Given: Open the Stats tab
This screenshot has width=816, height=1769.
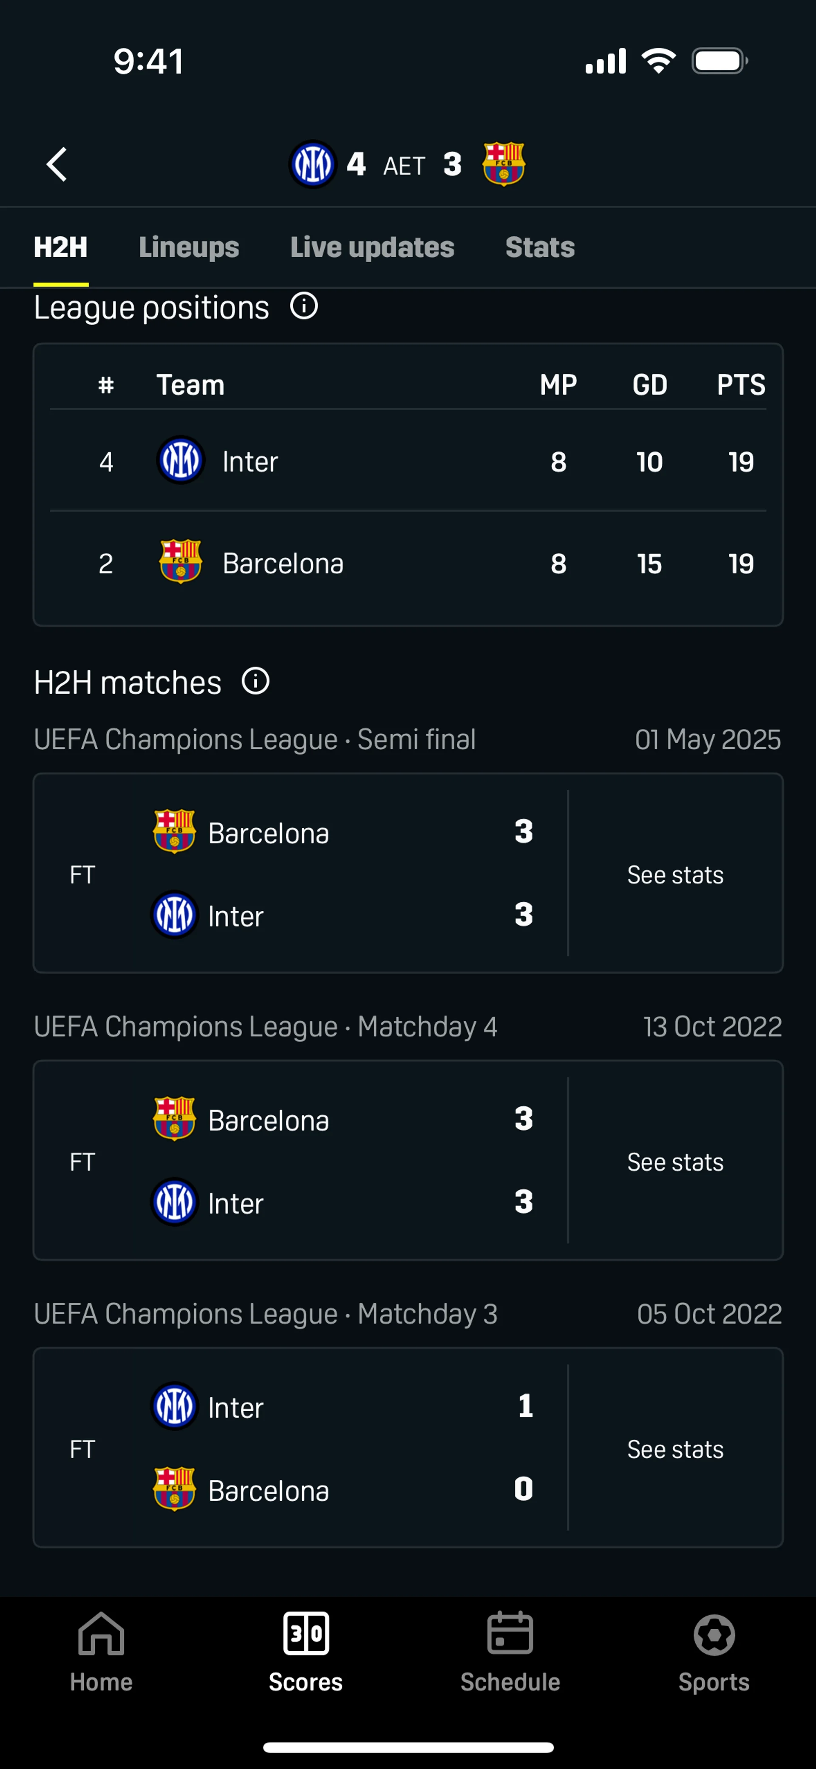Looking at the screenshot, I should coord(540,247).
